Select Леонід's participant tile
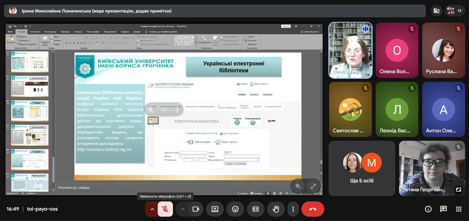Viewport: 469px width, 221px height. coord(397,110)
